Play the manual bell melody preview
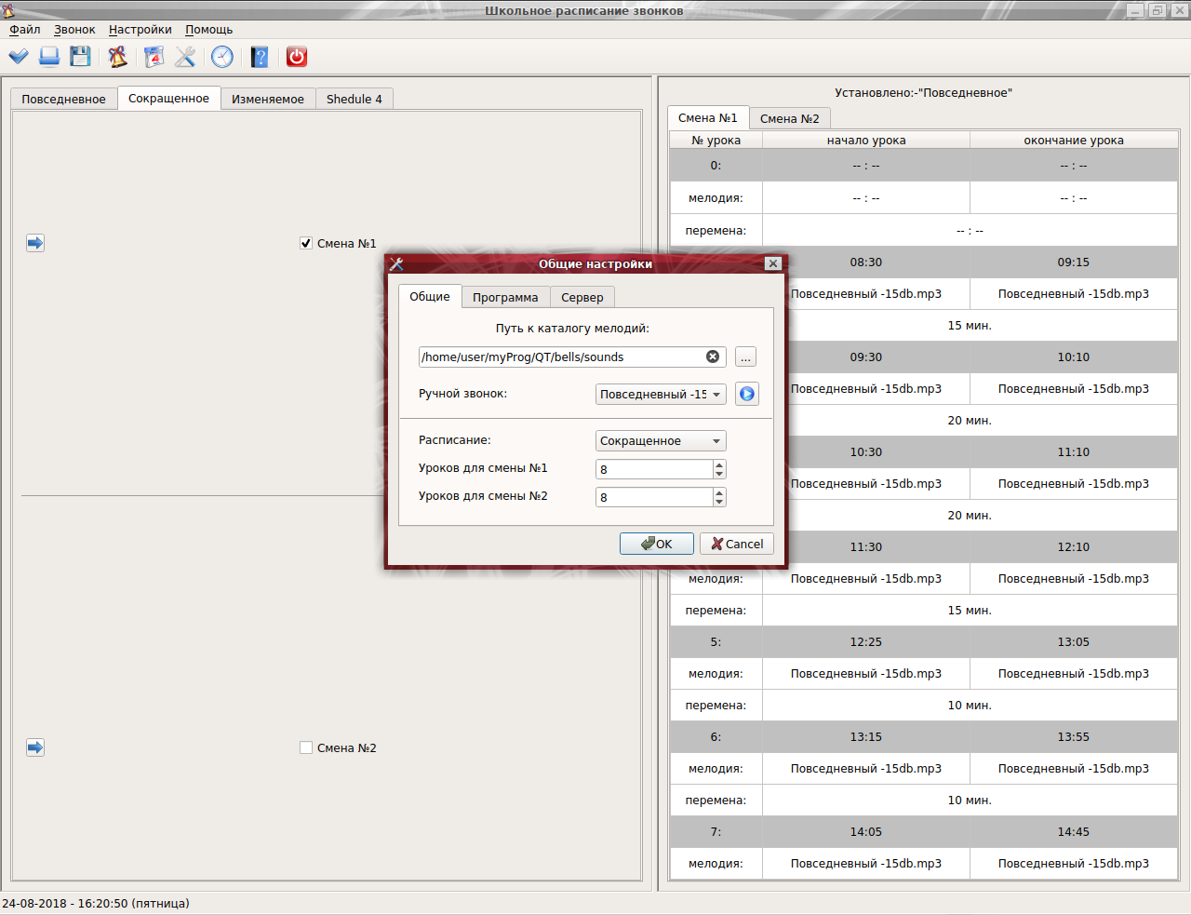 [x=746, y=394]
